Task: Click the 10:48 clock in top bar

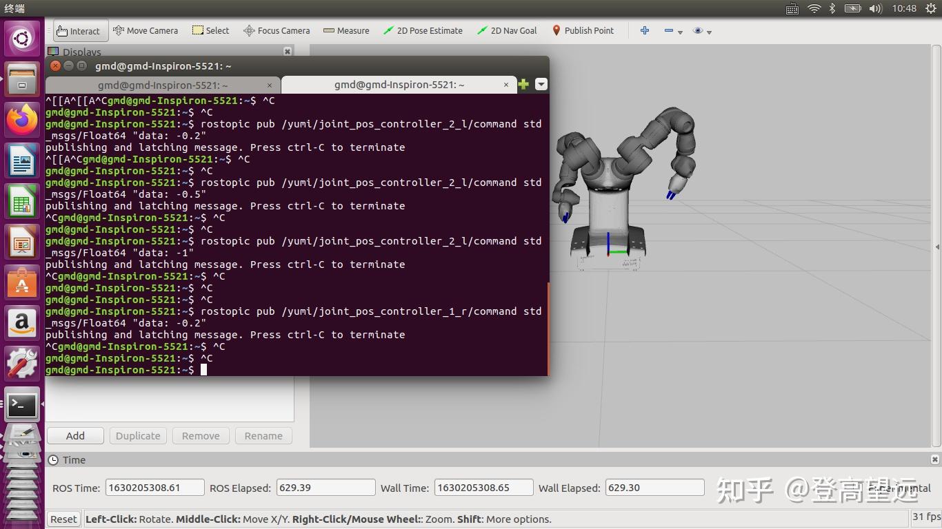Action: [904, 8]
